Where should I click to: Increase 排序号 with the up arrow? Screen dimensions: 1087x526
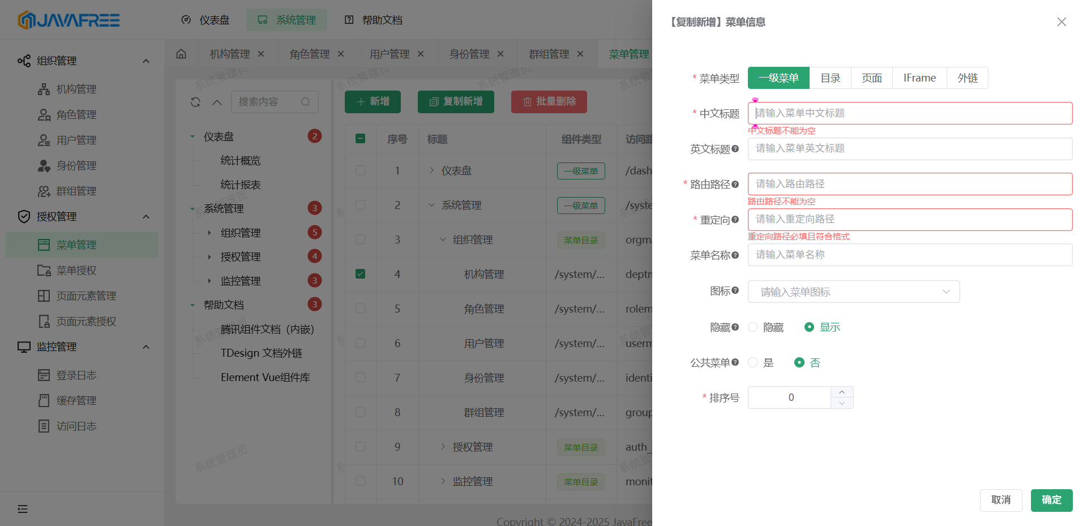click(842, 392)
